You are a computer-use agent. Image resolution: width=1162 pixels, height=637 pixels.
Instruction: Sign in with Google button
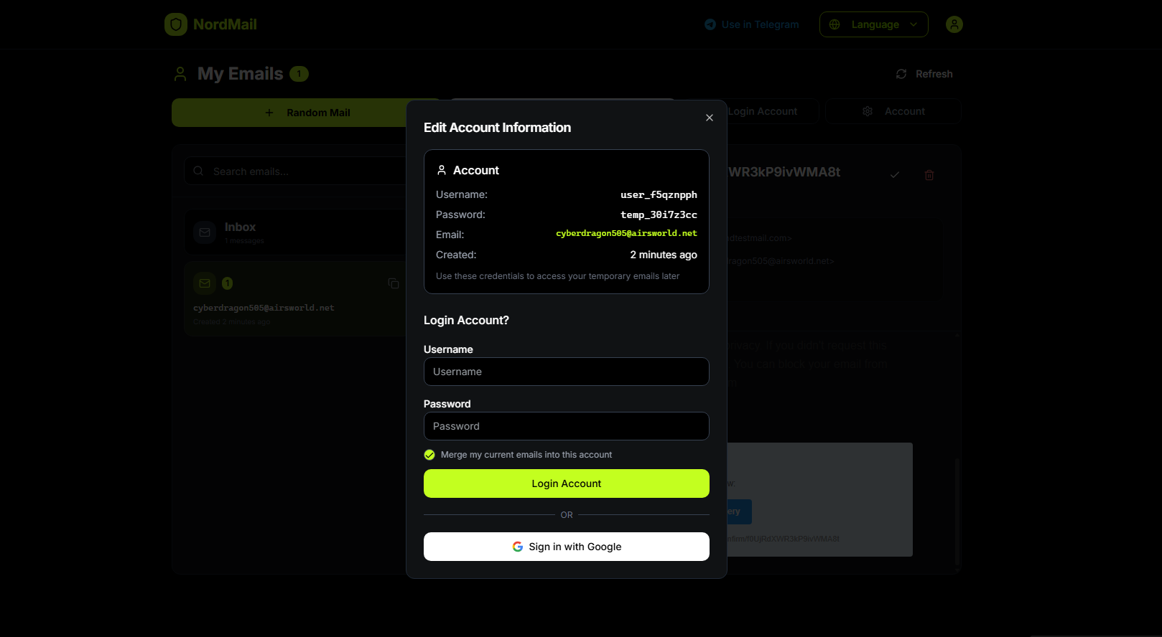567,547
